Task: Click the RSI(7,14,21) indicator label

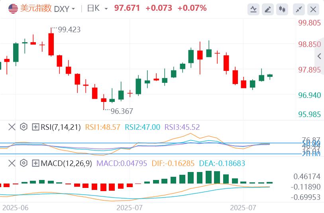Action: 61,127
